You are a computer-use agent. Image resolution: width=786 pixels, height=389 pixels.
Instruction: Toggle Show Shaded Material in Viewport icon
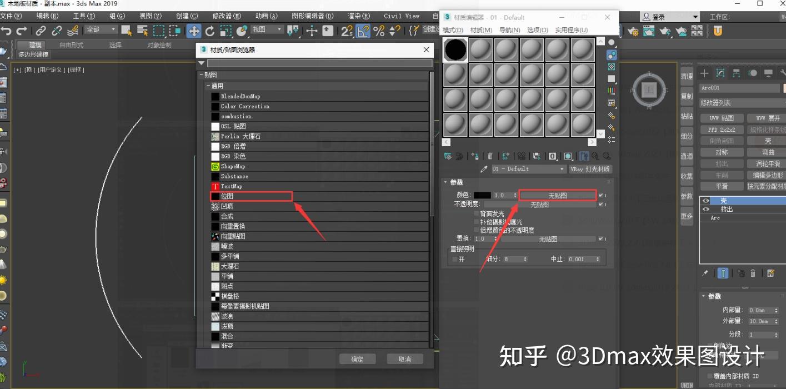pos(569,156)
